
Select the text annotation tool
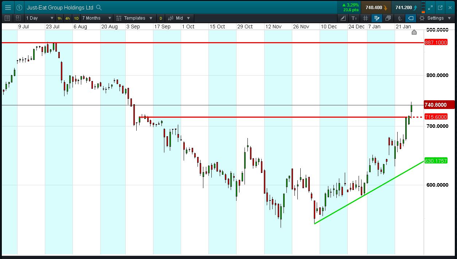pyautogui.click(x=354, y=18)
